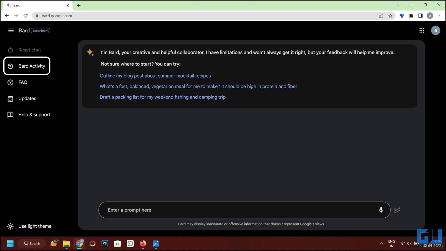
Task: Click the microphone voice input icon
Action: coord(381,210)
